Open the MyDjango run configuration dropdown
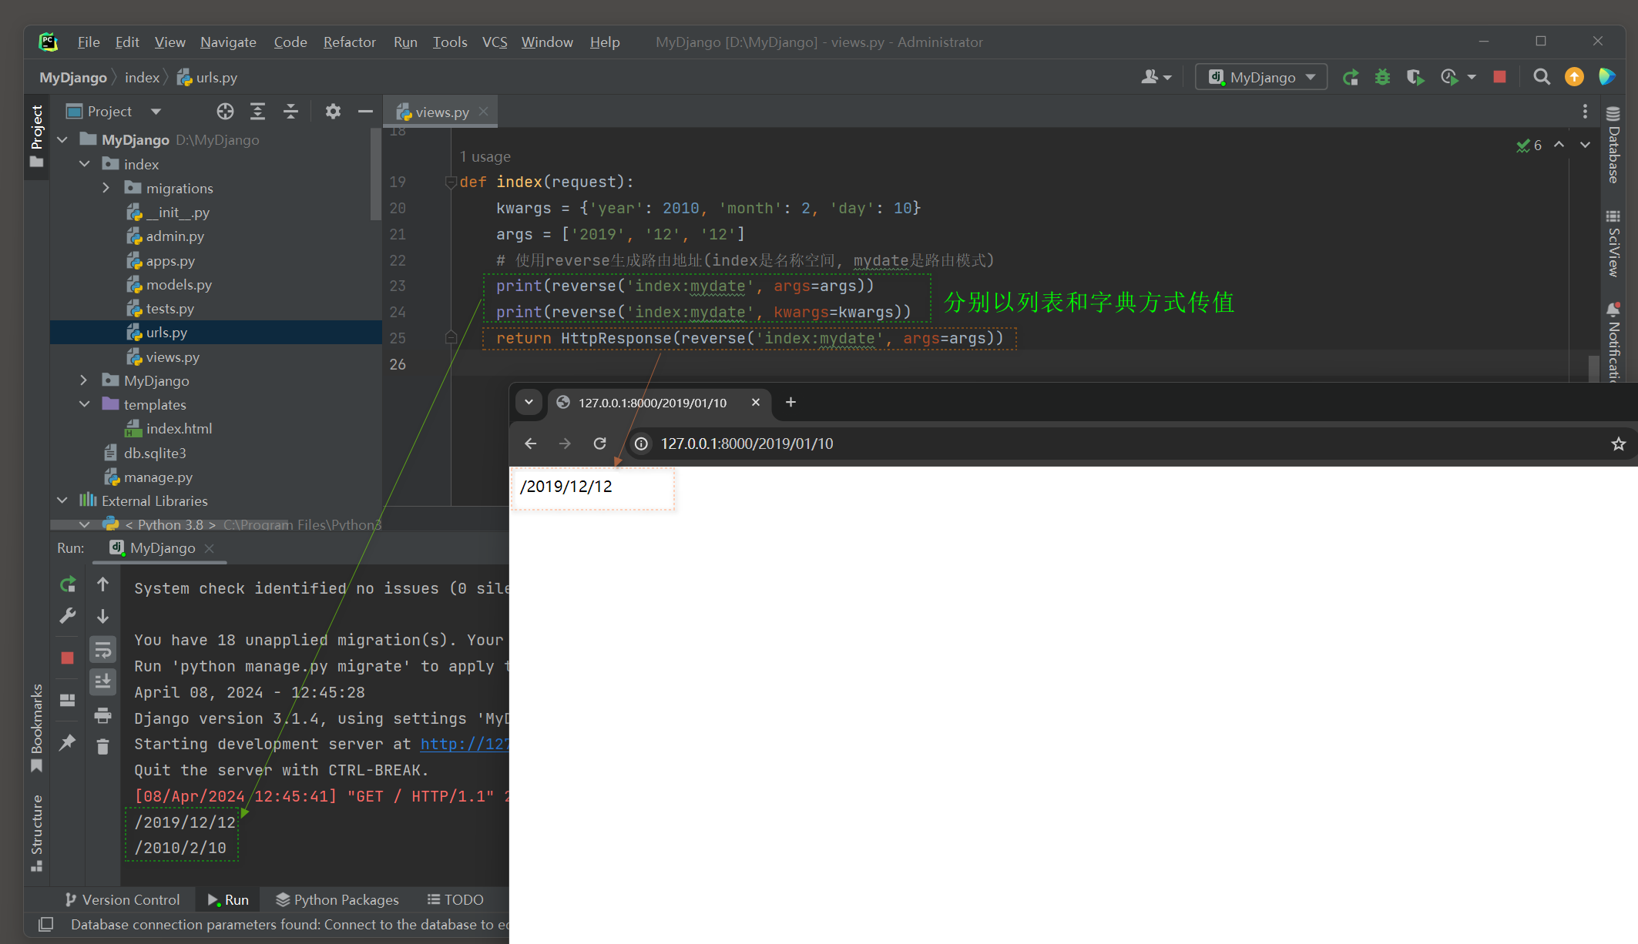This screenshot has width=1638, height=944. point(1260,77)
